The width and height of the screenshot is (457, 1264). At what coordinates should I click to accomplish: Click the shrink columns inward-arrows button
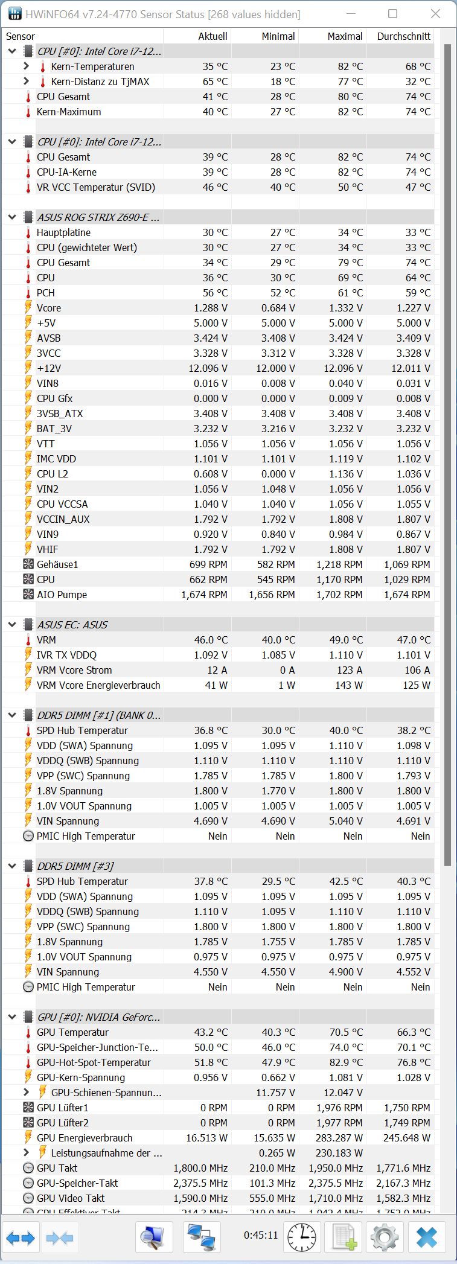(59, 1238)
